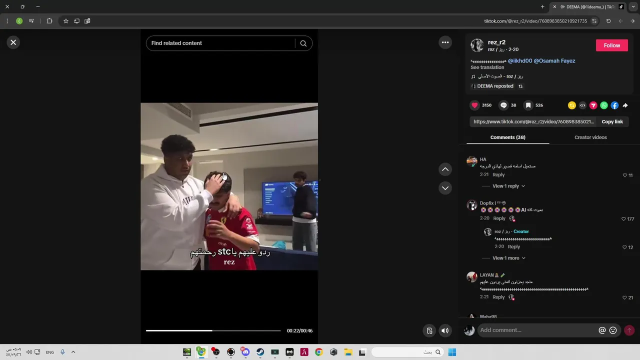
Task: Close the DEEMA TikTok browser tab
Action: [x=554, y=7]
